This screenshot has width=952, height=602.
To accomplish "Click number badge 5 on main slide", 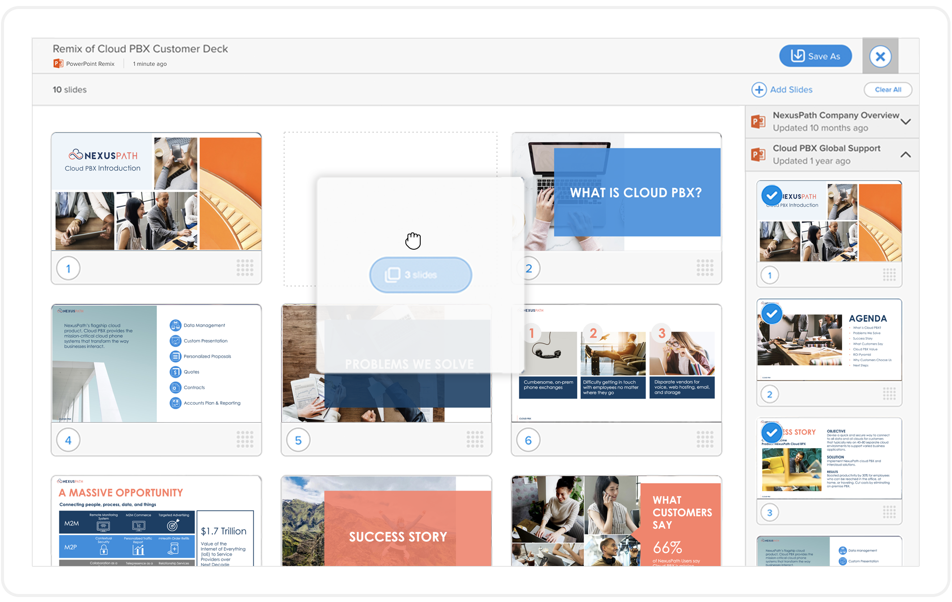I will [x=298, y=440].
